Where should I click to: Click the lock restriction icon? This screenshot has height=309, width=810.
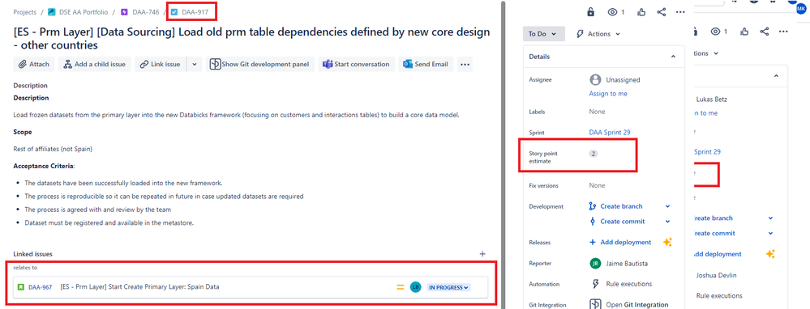pos(591,12)
